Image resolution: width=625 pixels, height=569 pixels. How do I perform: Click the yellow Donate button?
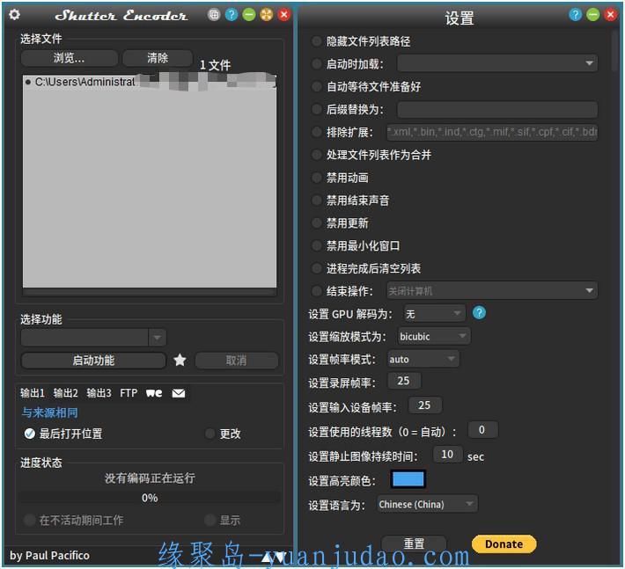(504, 543)
